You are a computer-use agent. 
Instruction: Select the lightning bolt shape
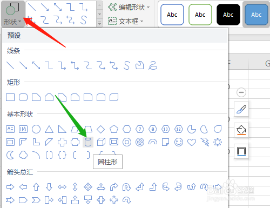click(x=205, y=142)
